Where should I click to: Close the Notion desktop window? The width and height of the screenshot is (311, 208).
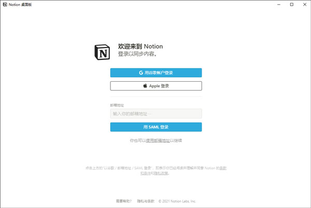(305, 4)
